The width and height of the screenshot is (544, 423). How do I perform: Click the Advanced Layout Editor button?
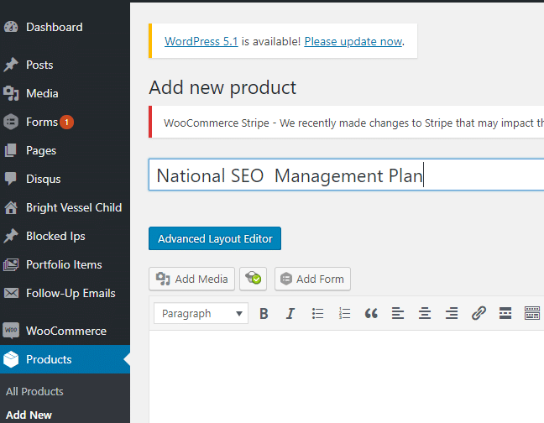[215, 238]
